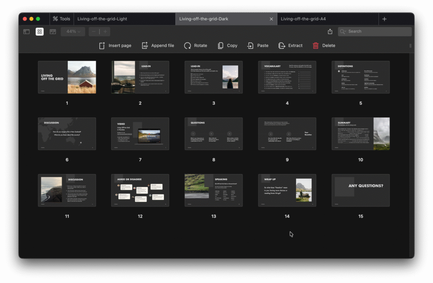Click the Paste pages icon
This screenshot has height=283, width=433.
click(x=251, y=46)
